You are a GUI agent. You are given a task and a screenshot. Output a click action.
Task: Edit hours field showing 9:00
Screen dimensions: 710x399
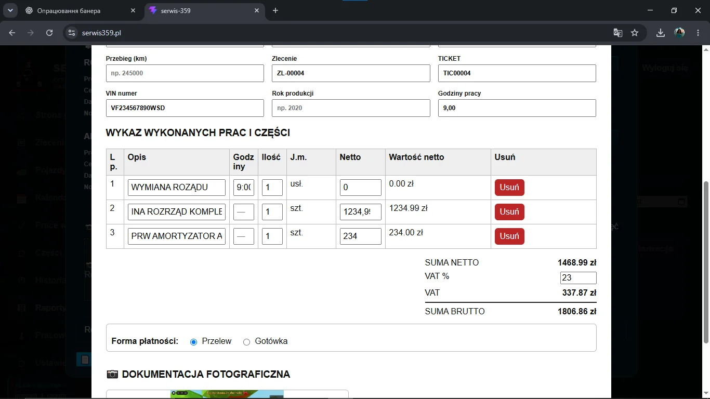tap(244, 188)
